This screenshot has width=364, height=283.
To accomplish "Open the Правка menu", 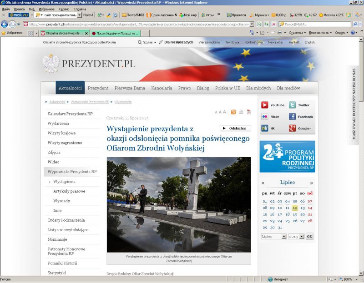I will pos(19,9).
